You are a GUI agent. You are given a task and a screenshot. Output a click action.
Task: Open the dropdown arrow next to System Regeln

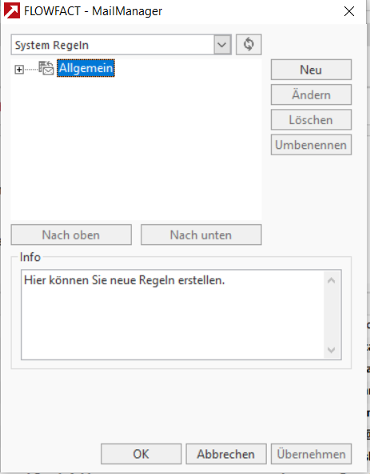[x=222, y=45]
